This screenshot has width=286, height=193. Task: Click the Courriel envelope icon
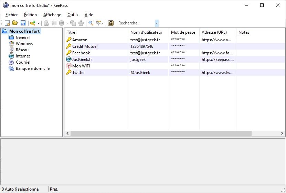click(11, 62)
